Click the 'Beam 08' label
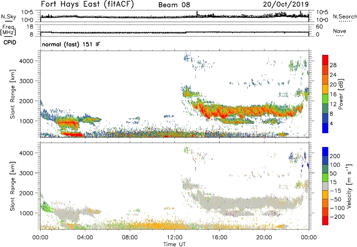The width and height of the screenshot is (357, 247). tap(174, 5)
